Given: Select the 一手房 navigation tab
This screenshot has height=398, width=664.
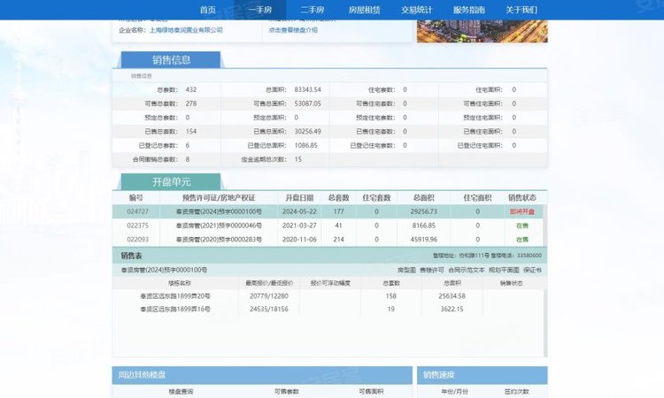Looking at the screenshot, I should pyautogui.click(x=260, y=10).
